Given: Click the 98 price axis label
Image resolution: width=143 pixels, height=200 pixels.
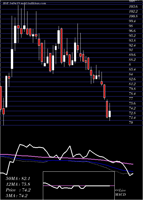Looking at the screenshot, I should (x=131, y=26).
